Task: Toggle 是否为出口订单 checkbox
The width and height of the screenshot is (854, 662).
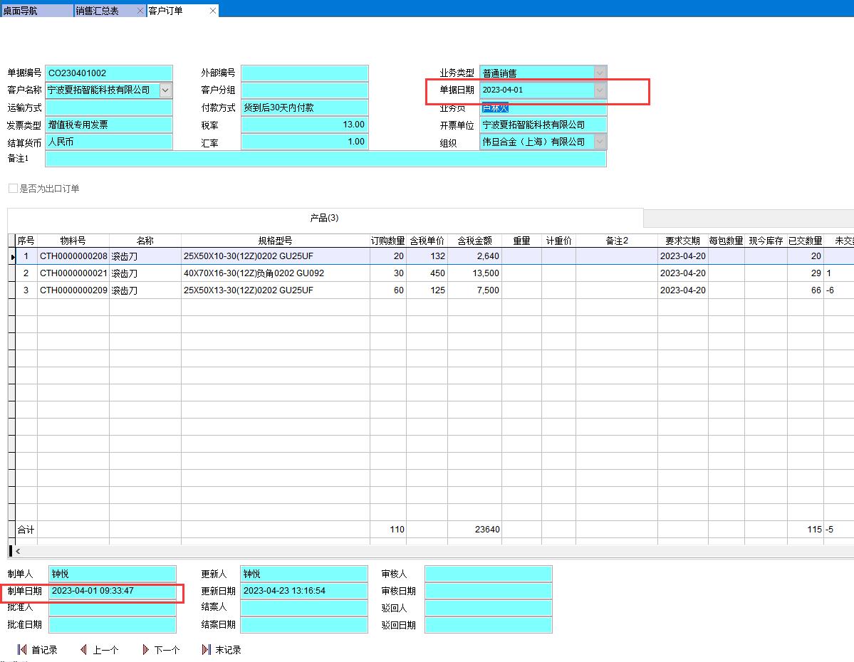Action: (13, 189)
